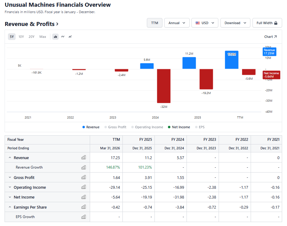Image resolution: width=287 pixels, height=226 pixels.
Task: Click the 2025 revenue bar 11.2M
Action: (x=189, y=63)
